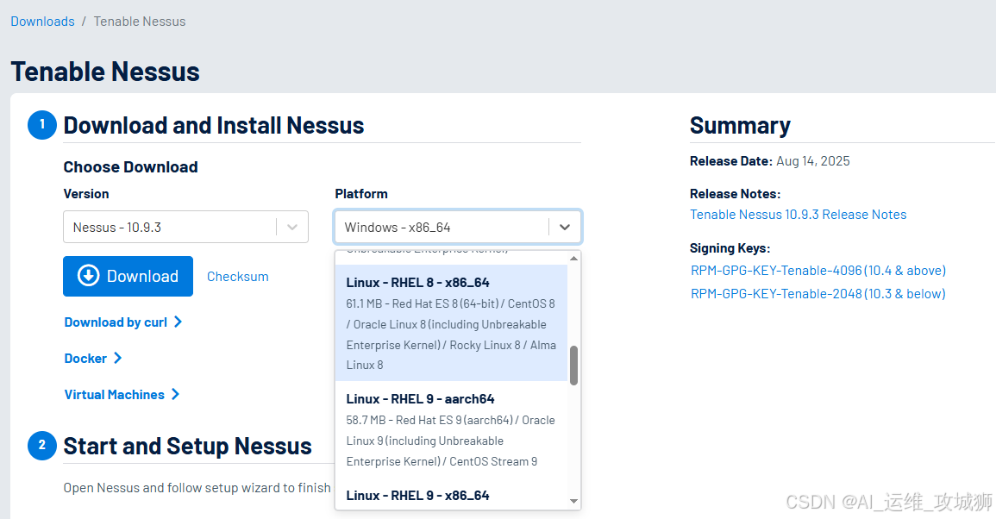
Task: Click the platform list scroll up arrow
Action: tap(573, 258)
